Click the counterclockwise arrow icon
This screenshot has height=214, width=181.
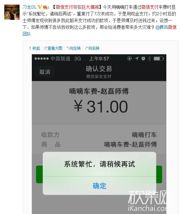coord(68,48)
